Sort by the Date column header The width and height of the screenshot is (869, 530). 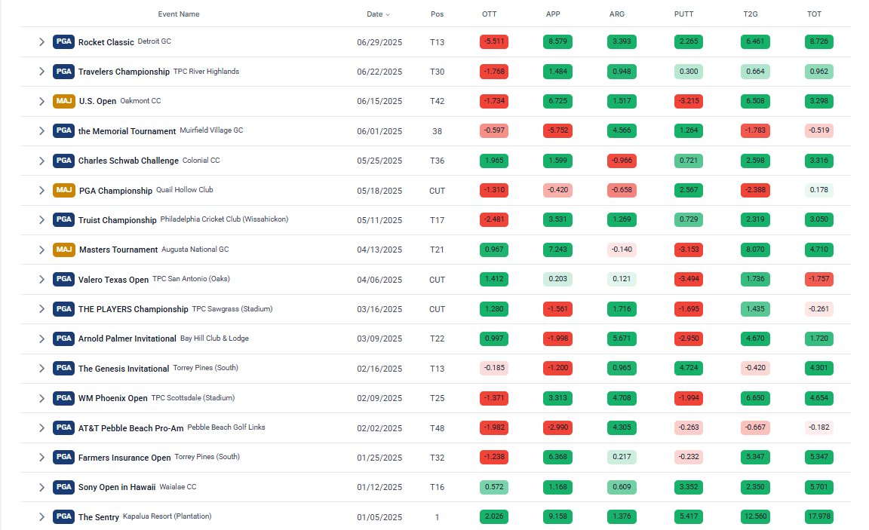[378, 14]
